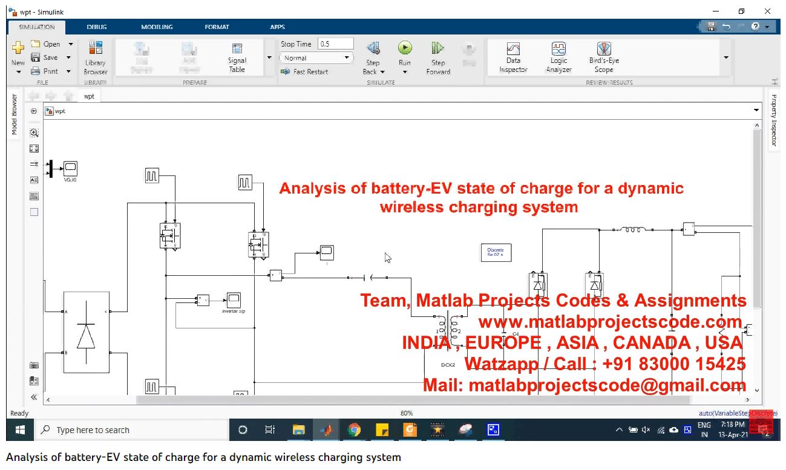Viewport: 786px width, 470px height.
Task: Open Task View on the taskbar
Action: coord(270,430)
